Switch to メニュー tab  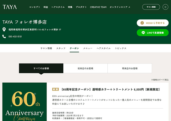click(x=88, y=48)
